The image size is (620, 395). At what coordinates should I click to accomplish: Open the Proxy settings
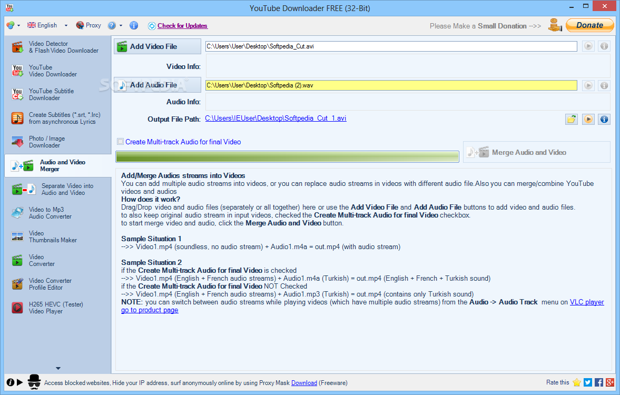(x=88, y=25)
